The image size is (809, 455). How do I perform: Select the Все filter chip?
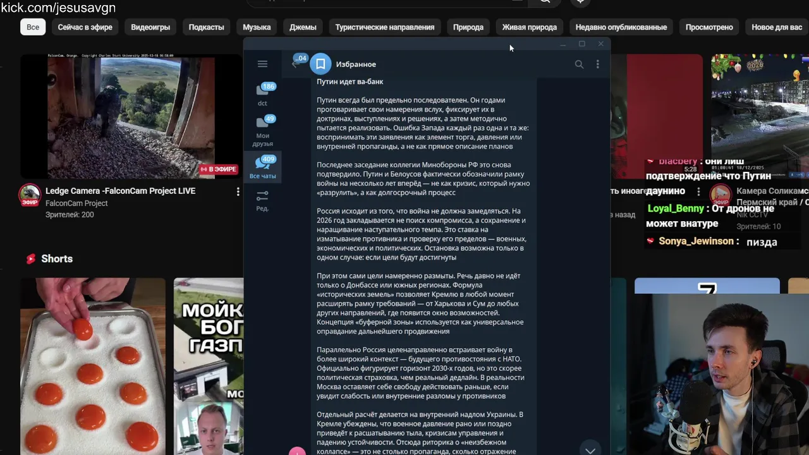33,27
